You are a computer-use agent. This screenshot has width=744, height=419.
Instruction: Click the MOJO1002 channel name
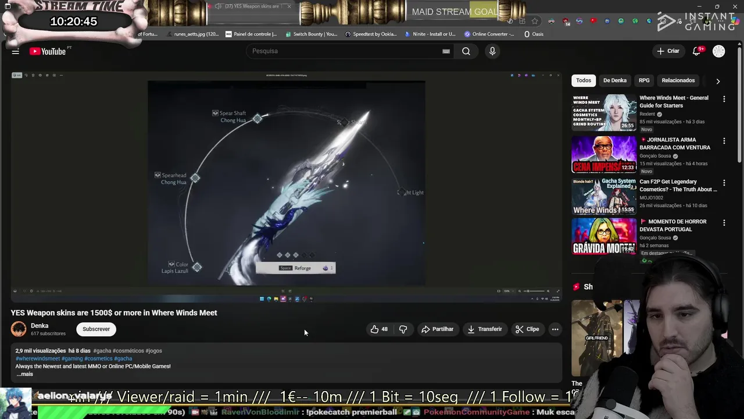(651, 198)
